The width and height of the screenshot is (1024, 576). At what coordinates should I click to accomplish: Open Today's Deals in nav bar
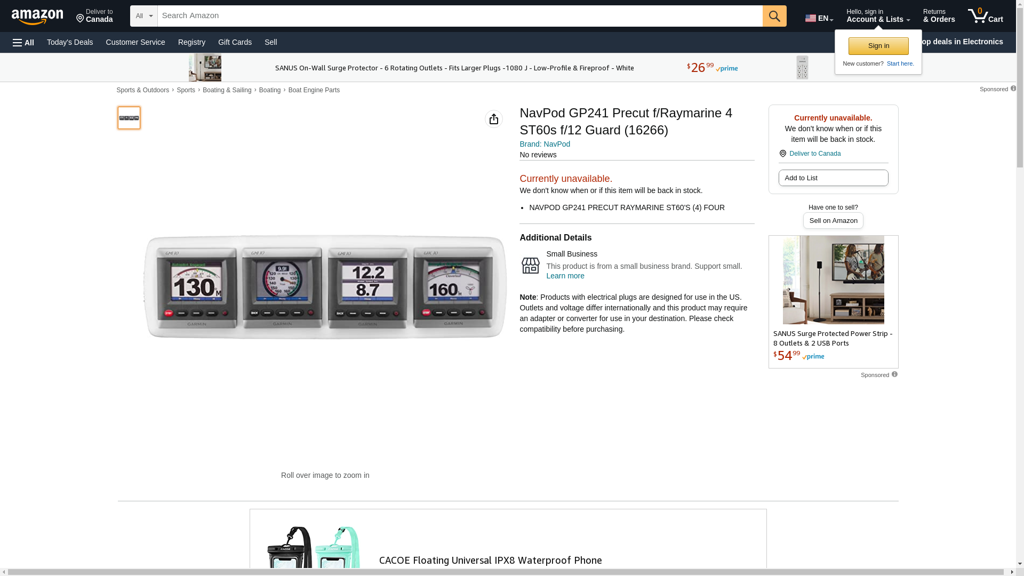70,42
